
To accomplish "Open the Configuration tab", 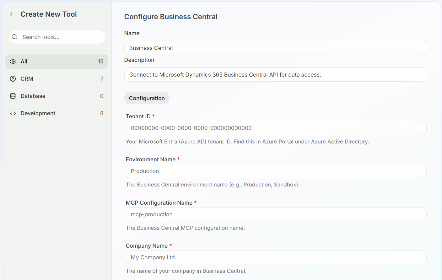I will pyautogui.click(x=147, y=98).
